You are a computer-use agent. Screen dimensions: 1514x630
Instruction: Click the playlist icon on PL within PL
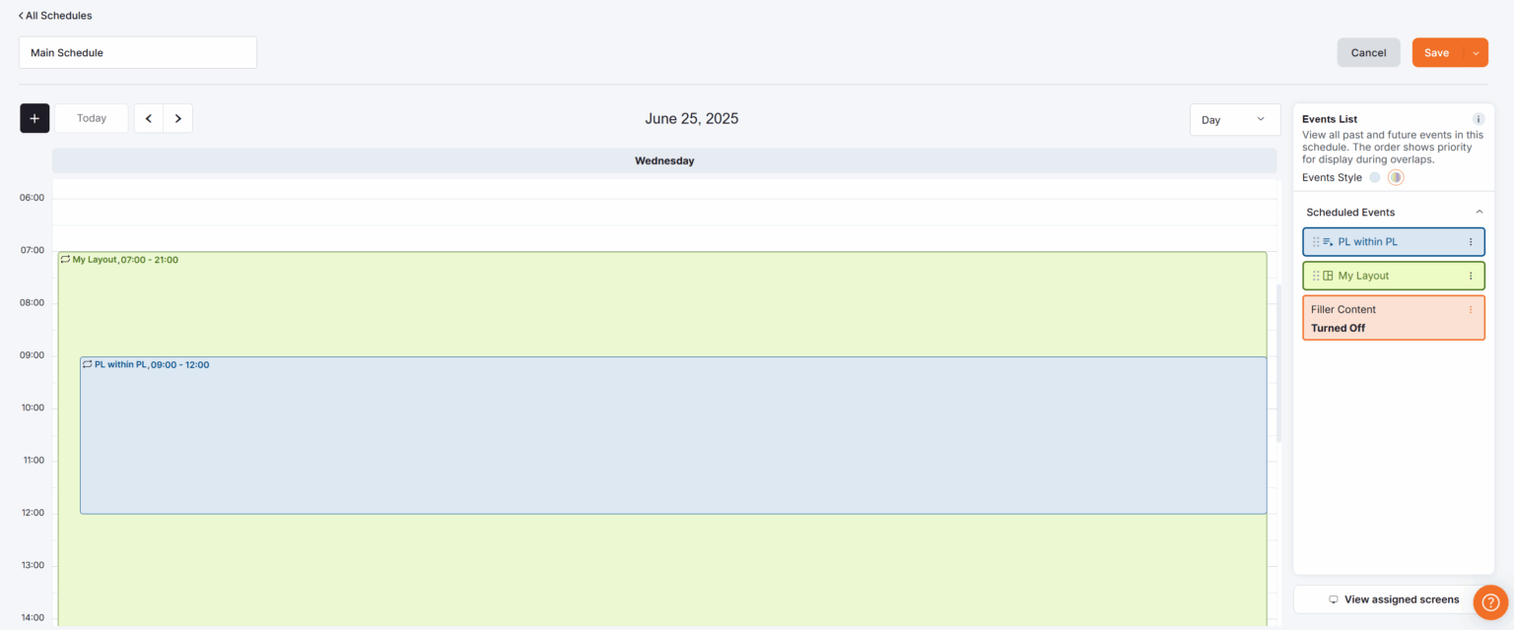click(1328, 241)
